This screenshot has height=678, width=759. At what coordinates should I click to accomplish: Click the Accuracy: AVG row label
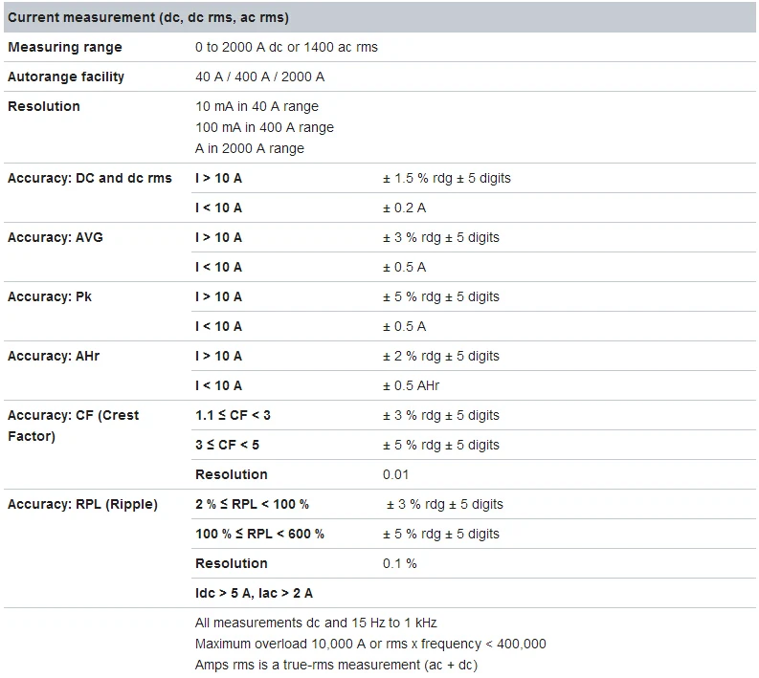pos(56,237)
